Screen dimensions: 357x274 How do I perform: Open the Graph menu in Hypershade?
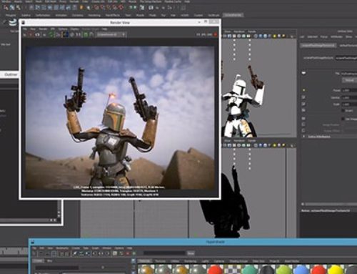96,248
